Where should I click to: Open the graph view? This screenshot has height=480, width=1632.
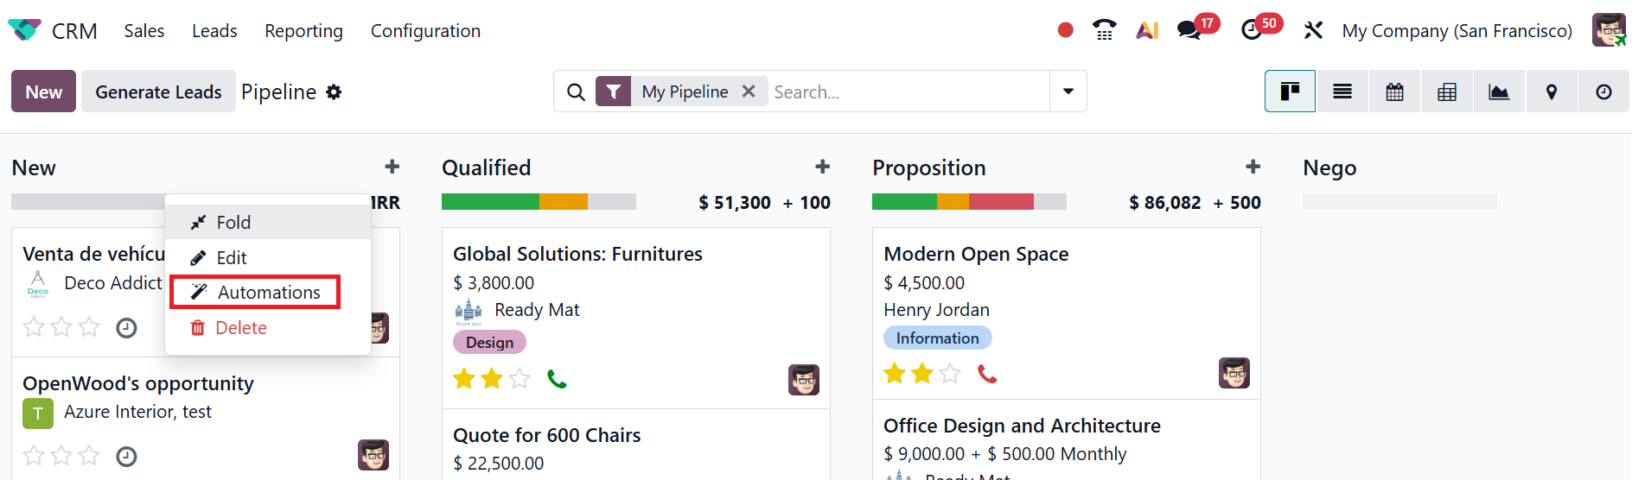tap(1499, 92)
